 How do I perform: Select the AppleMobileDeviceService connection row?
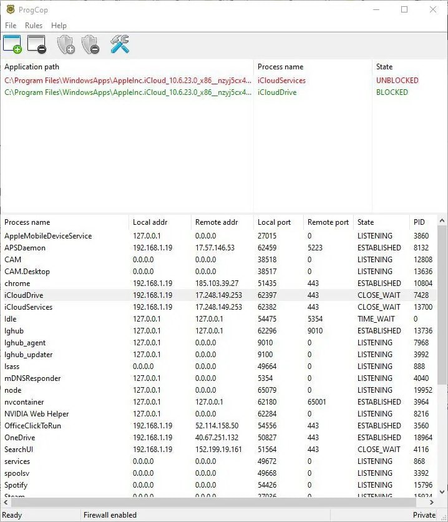[x=219, y=236]
